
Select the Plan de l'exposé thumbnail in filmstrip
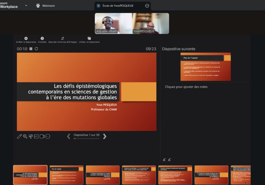[x=67, y=175]
